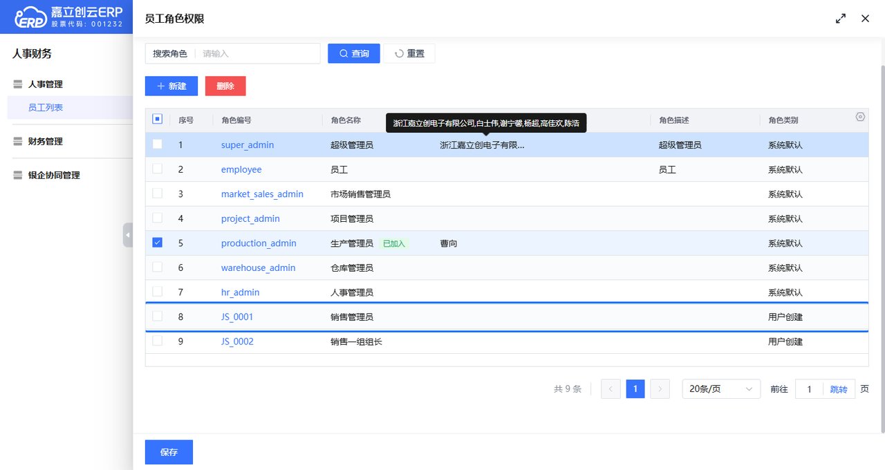Click the 角色描述 column header

(674, 120)
